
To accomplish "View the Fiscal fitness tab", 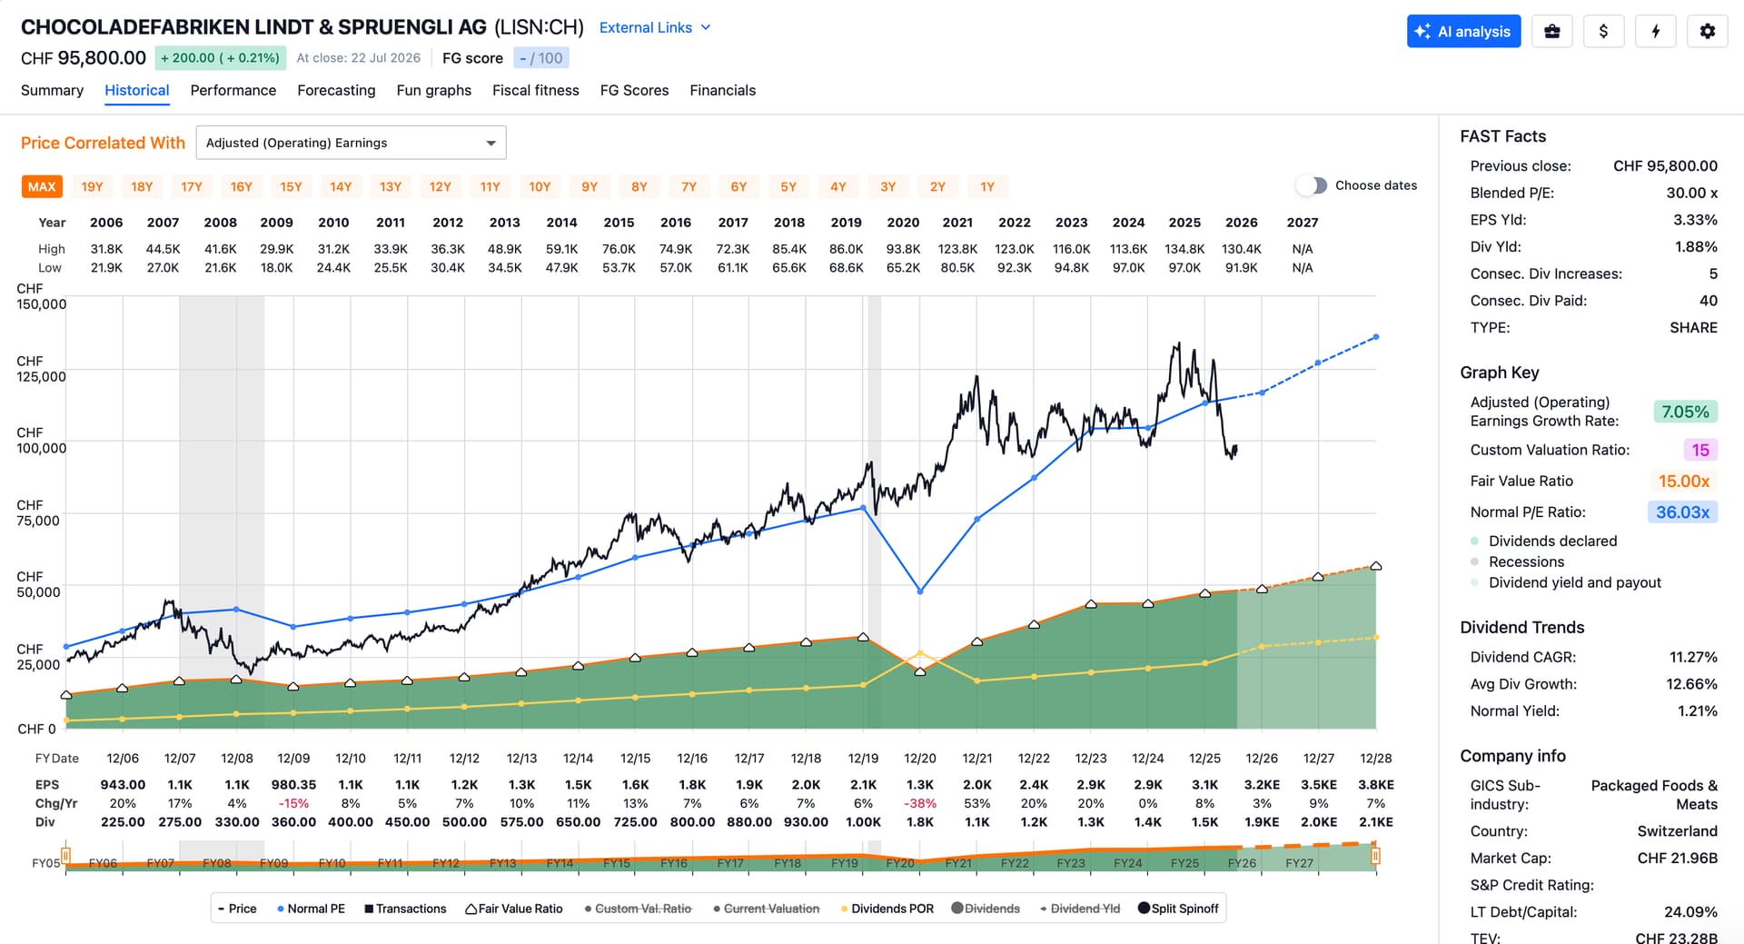I will (535, 90).
